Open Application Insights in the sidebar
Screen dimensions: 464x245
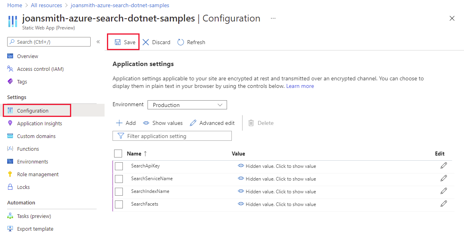tap(39, 123)
